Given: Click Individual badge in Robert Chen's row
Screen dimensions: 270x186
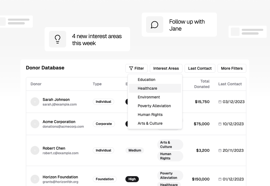Looking at the screenshot, I should click(x=103, y=150).
